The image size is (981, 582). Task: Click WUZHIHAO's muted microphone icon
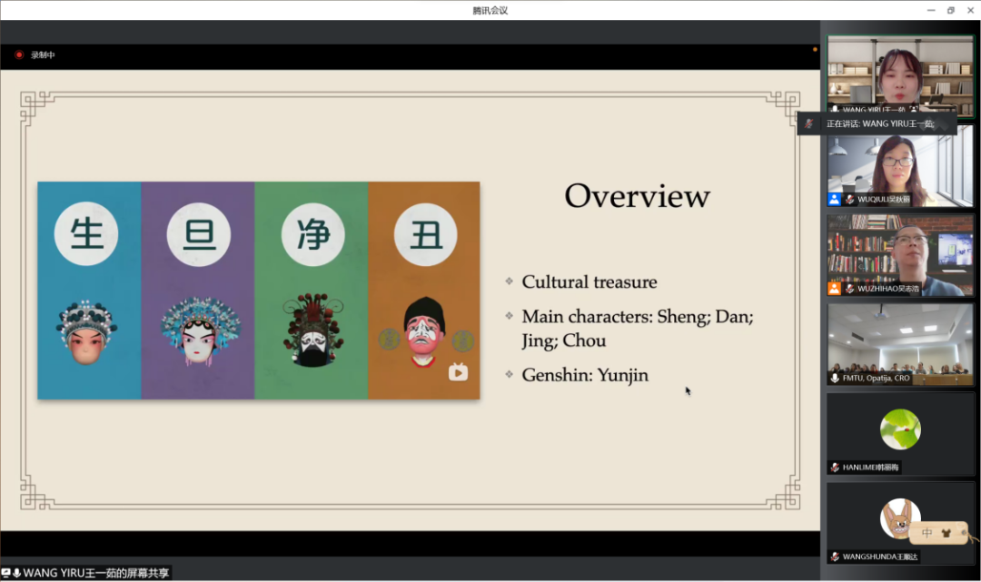coord(850,288)
